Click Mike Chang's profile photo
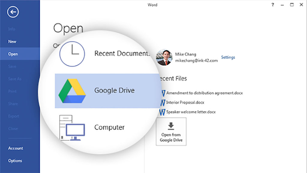This screenshot has width=307, height=173. (164, 57)
